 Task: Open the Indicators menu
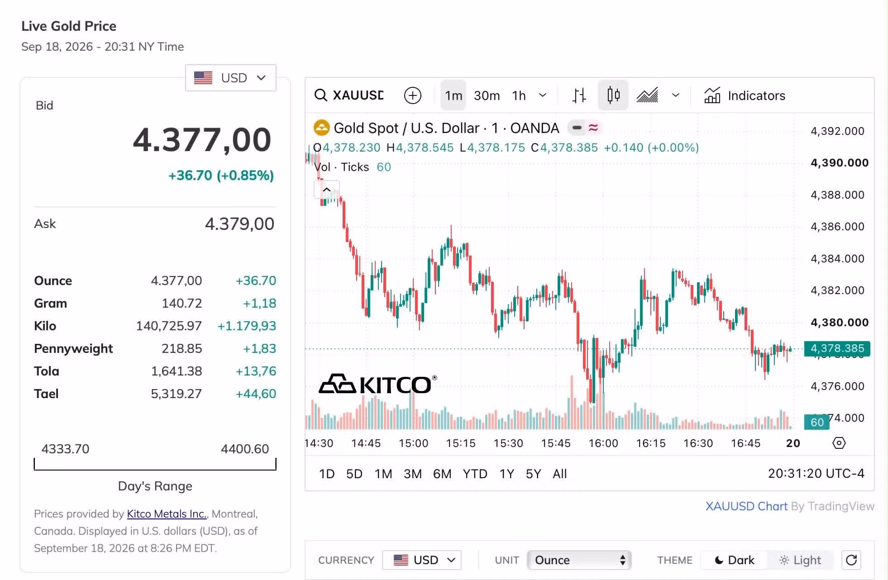pos(745,95)
